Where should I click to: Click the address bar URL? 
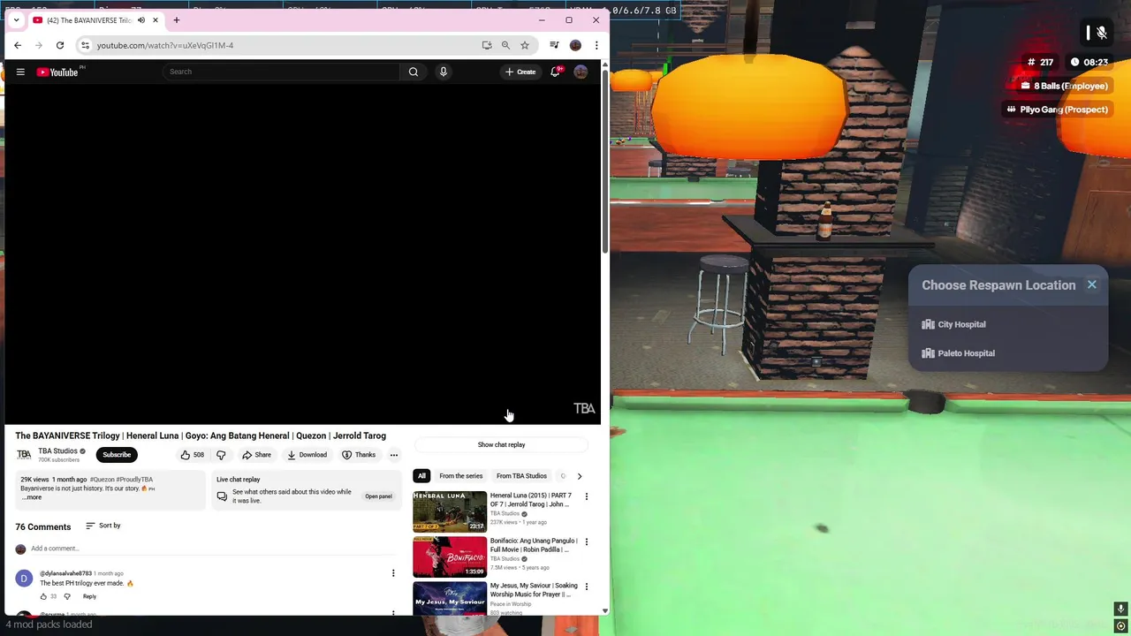tap(165, 45)
